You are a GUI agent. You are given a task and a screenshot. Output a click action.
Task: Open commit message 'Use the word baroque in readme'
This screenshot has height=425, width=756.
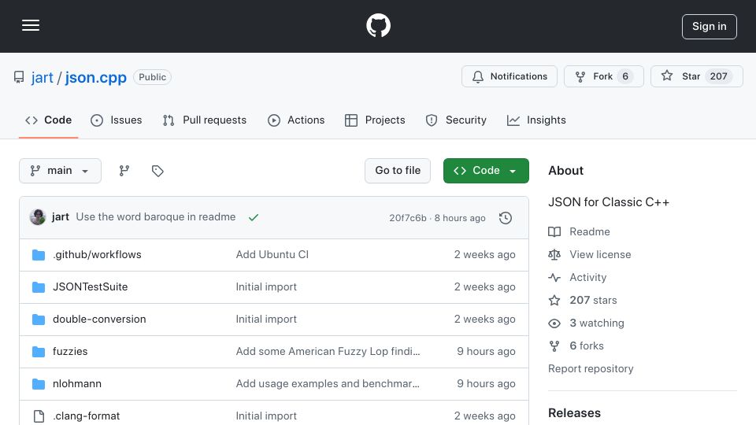pyautogui.click(x=156, y=217)
